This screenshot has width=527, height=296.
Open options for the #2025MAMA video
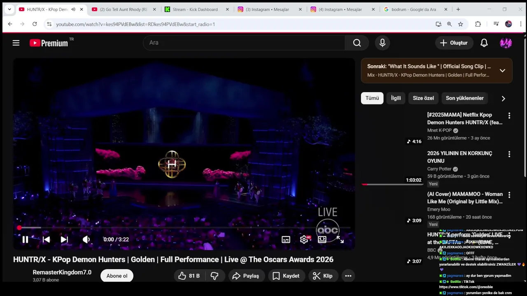point(509,116)
